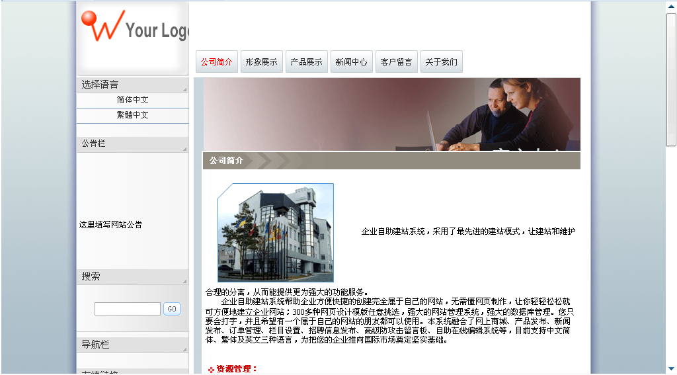Click the 这里填写网站公告 notice text

[110, 225]
